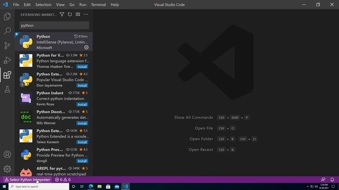This screenshot has width=339, height=190.
Task: Install dongli's Python Preview extension
Action: 82,161
